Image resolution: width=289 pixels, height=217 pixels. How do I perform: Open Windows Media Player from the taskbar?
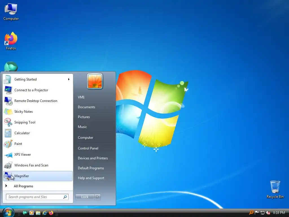32,213
